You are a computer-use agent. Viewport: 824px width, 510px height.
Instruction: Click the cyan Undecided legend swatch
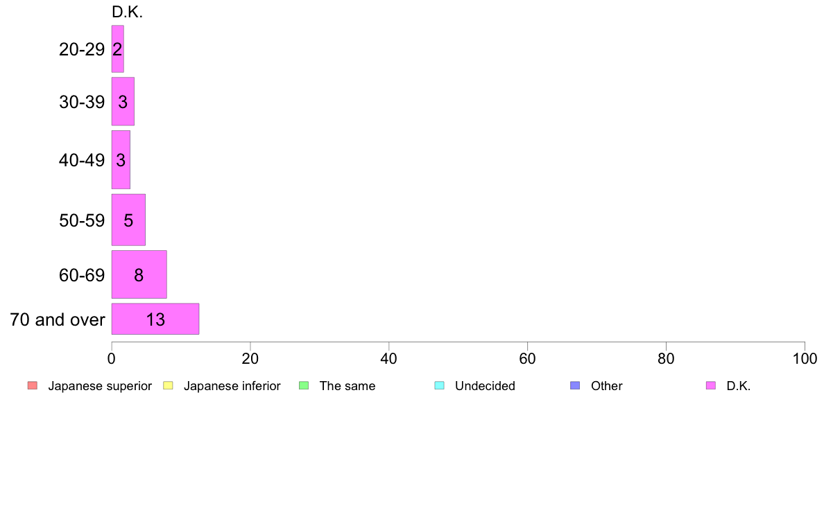(439, 385)
